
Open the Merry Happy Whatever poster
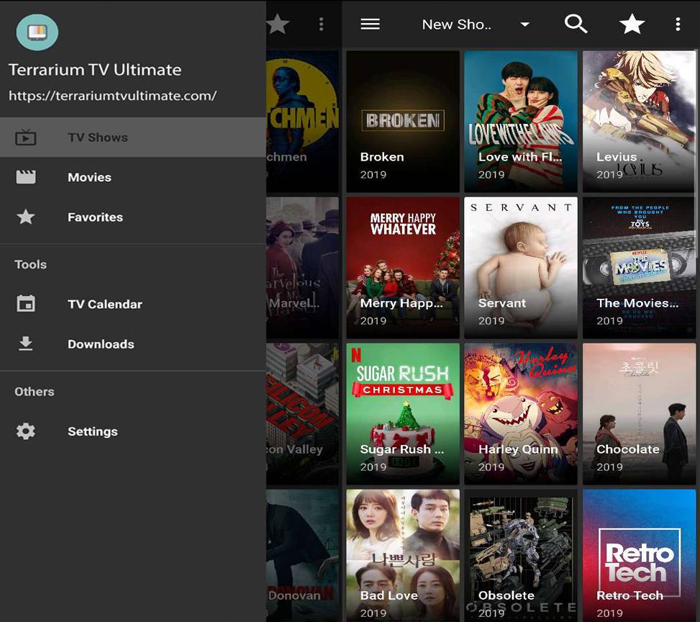[x=403, y=268]
